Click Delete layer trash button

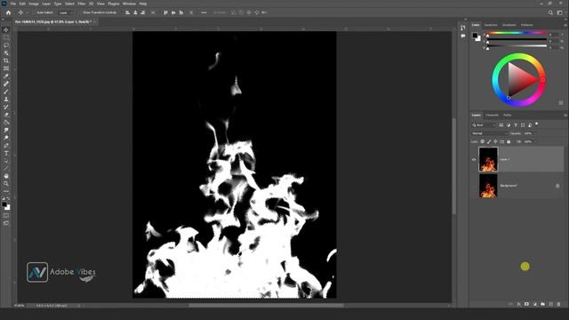(559, 304)
